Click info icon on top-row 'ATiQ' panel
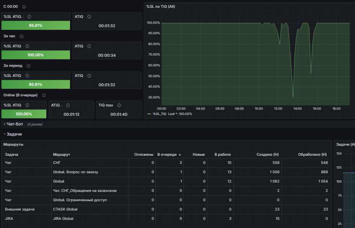 tap(89, 17)
